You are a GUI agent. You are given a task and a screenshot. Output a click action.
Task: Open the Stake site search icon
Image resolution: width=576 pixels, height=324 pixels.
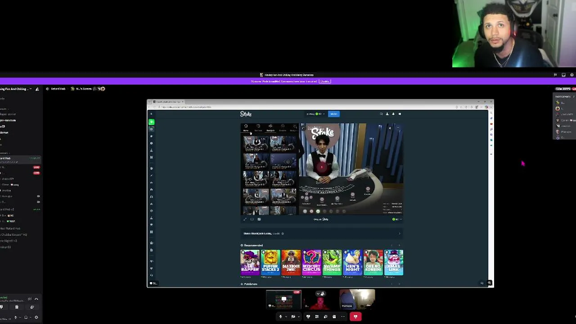click(x=381, y=114)
